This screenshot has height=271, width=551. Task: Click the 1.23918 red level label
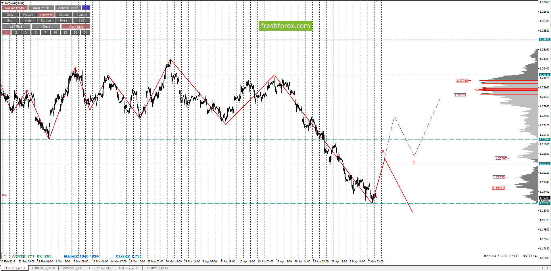click(x=462, y=81)
